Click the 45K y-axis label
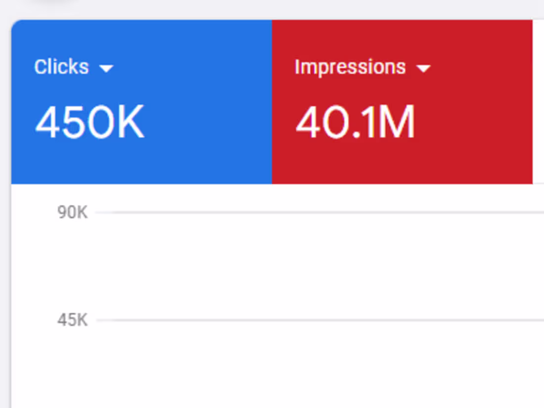 coord(72,320)
